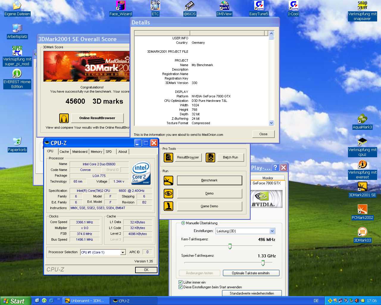Screen dimensions: 381x305
Task: Launch the 3DMark2001 SE desktop icon
Action: (362, 190)
